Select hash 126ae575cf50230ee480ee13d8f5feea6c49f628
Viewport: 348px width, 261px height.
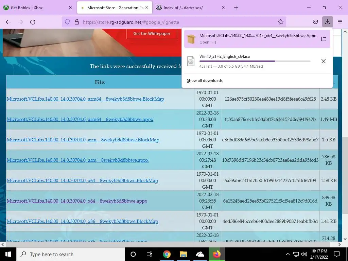pos(270,99)
